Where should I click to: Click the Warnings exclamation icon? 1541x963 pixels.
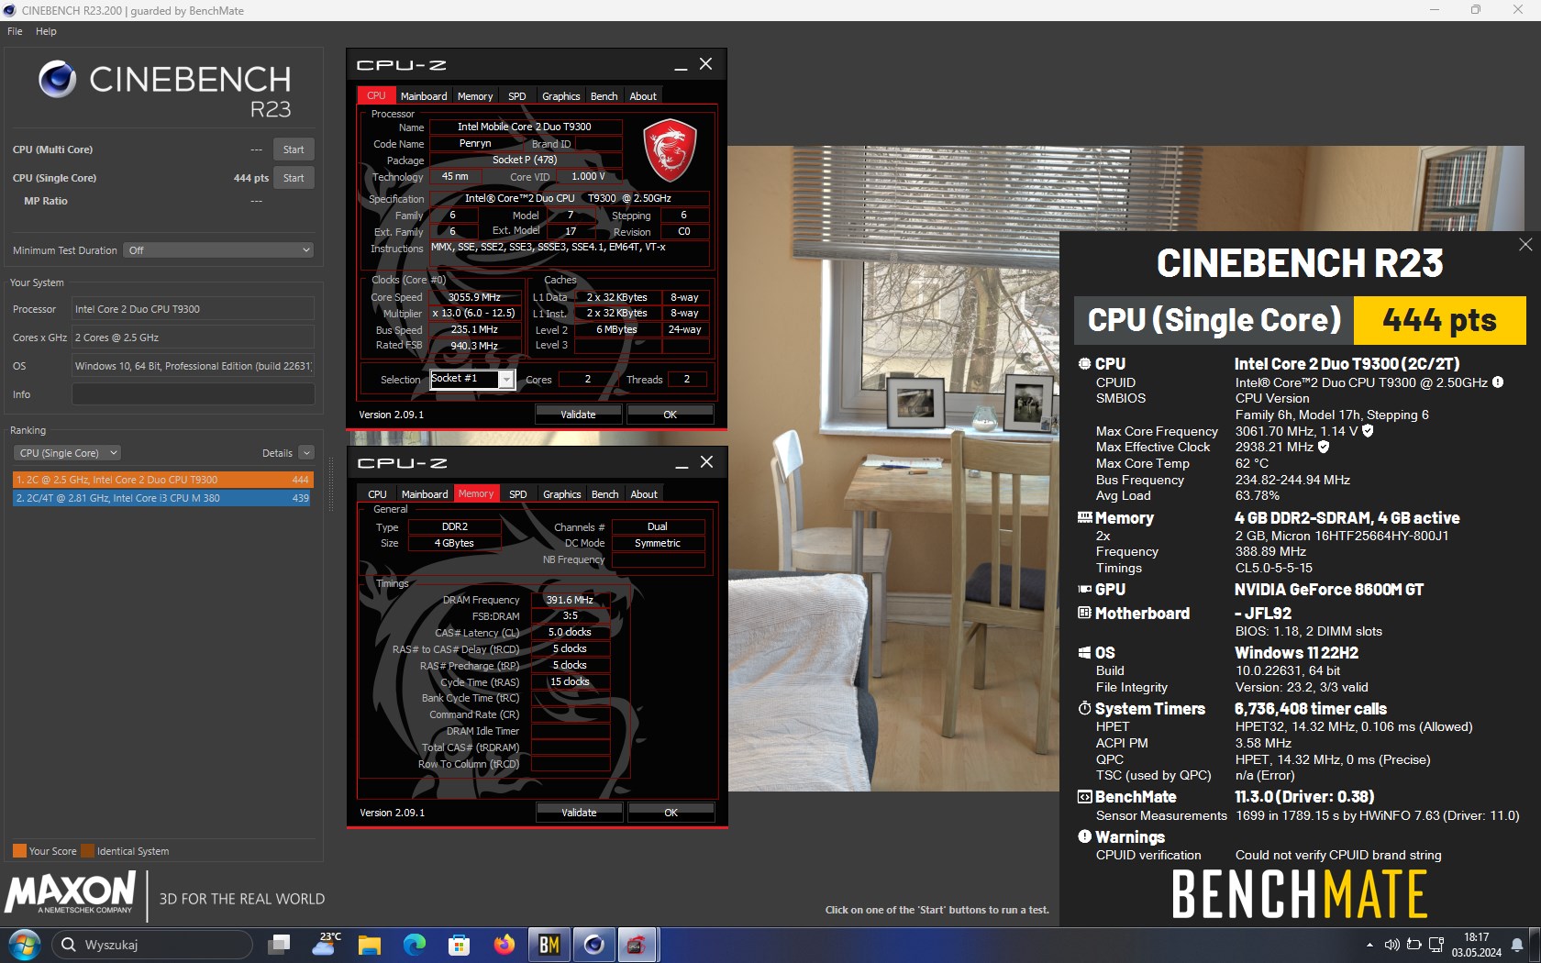[1084, 836]
